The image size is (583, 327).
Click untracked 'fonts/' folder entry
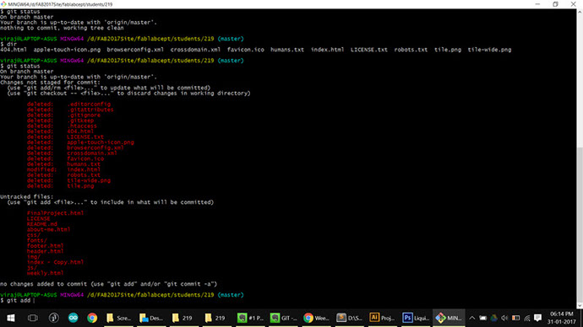tap(37, 240)
